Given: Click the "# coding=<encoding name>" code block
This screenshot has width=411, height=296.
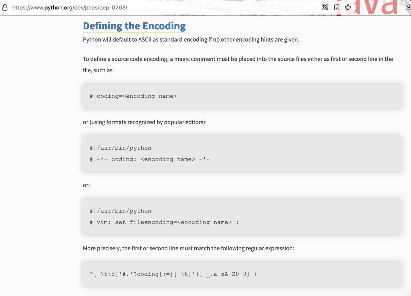Looking at the screenshot, I should pyautogui.click(x=133, y=96).
